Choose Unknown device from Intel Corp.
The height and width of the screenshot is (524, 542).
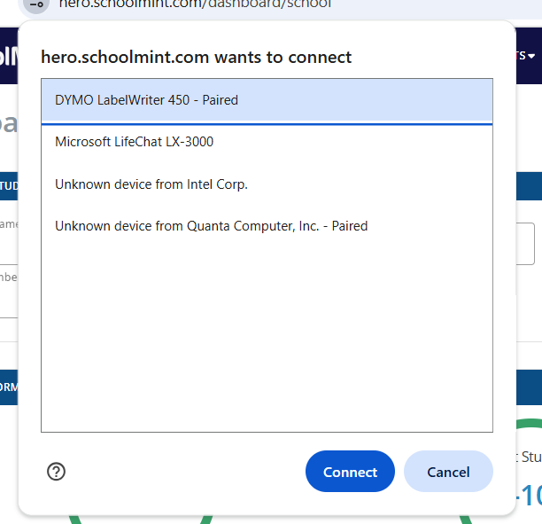pyautogui.click(x=267, y=184)
